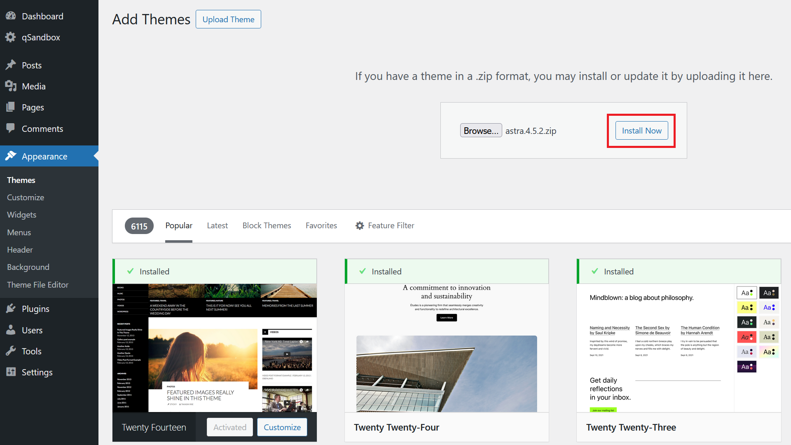Open the Header submenu item

(x=20, y=250)
